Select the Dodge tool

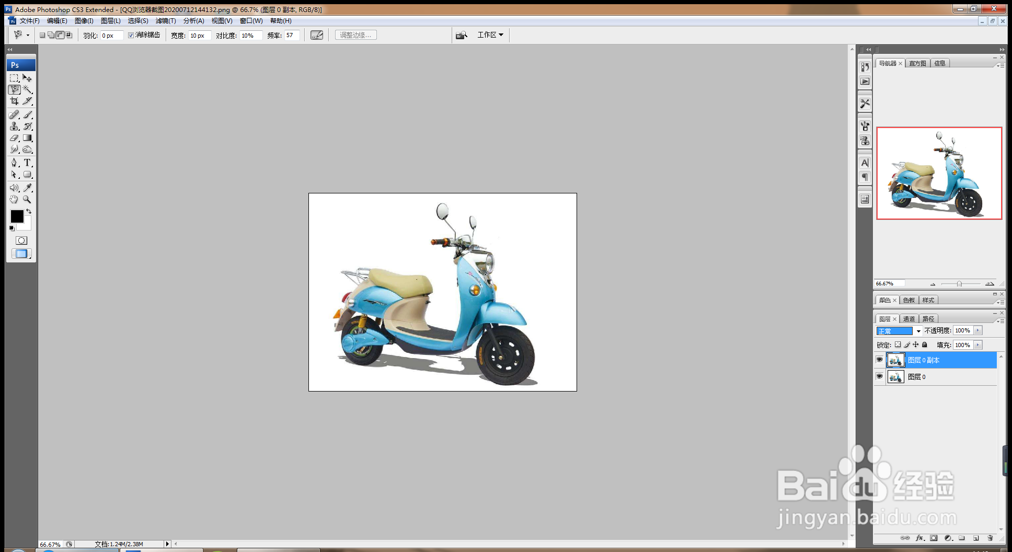pos(27,149)
